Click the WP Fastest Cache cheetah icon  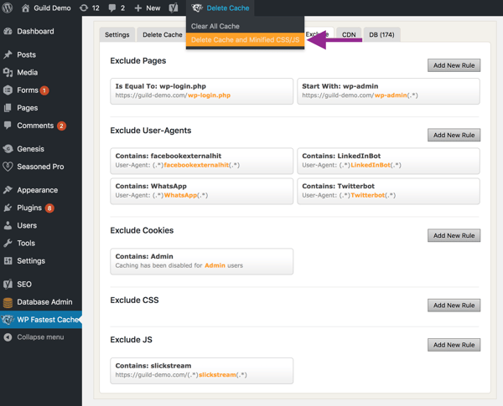[x=8, y=320]
